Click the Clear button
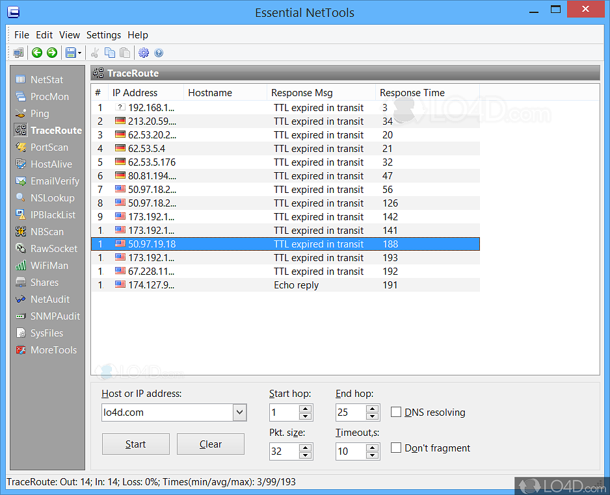The image size is (610, 495). (211, 444)
